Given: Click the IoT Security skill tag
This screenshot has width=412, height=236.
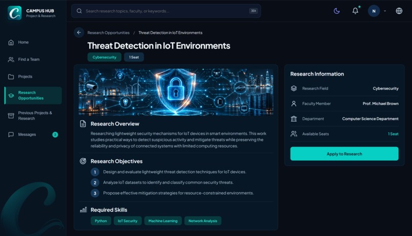Looking at the screenshot, I should [127, 221].
